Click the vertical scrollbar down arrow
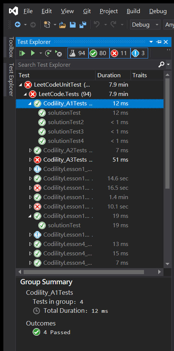 (x=168, y=264)
